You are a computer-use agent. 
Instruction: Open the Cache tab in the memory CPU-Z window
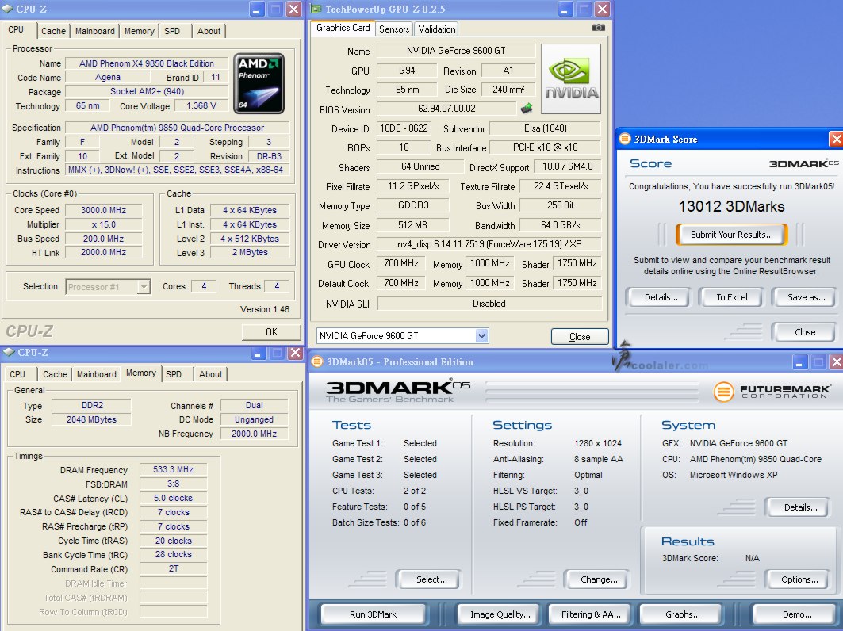(55, 374)
